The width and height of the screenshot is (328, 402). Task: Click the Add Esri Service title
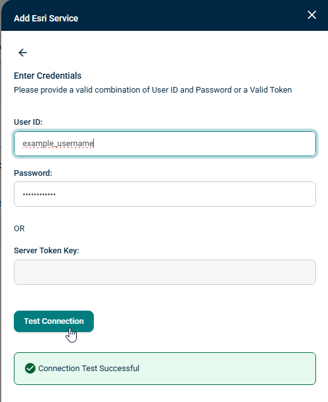[x=46, y=18]
